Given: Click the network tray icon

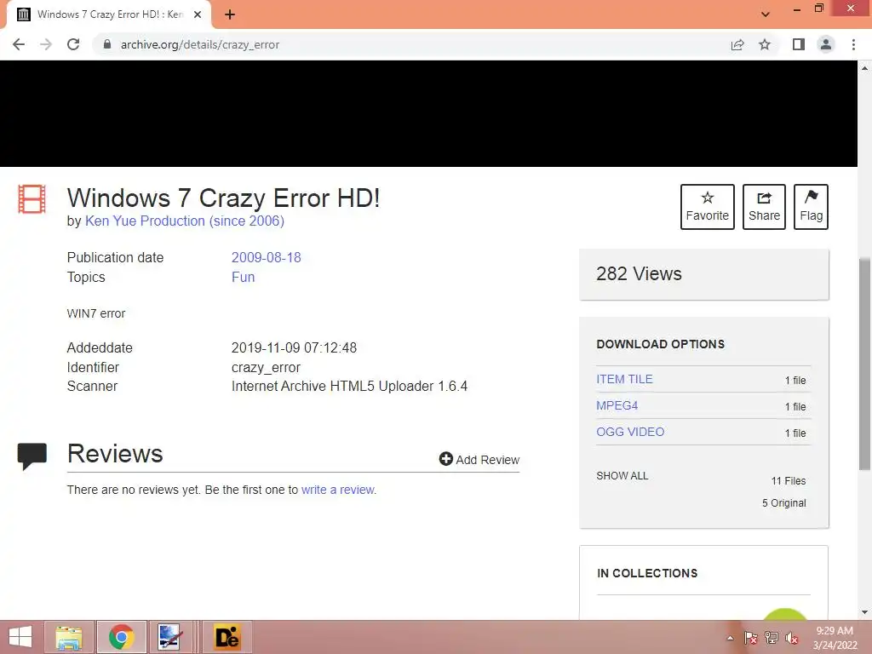Looking at the screenshot, I should [x=772, y=638].
